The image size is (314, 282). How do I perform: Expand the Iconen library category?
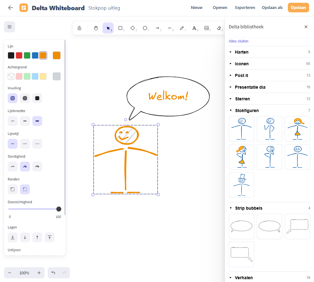270,64
